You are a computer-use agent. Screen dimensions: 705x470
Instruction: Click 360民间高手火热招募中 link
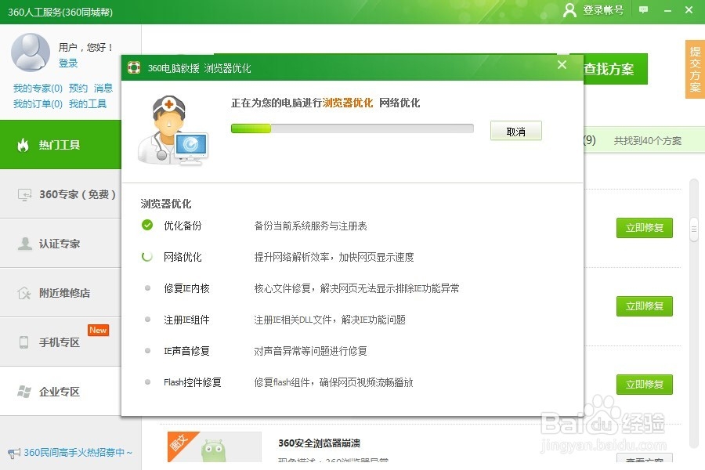pos(78,453)
